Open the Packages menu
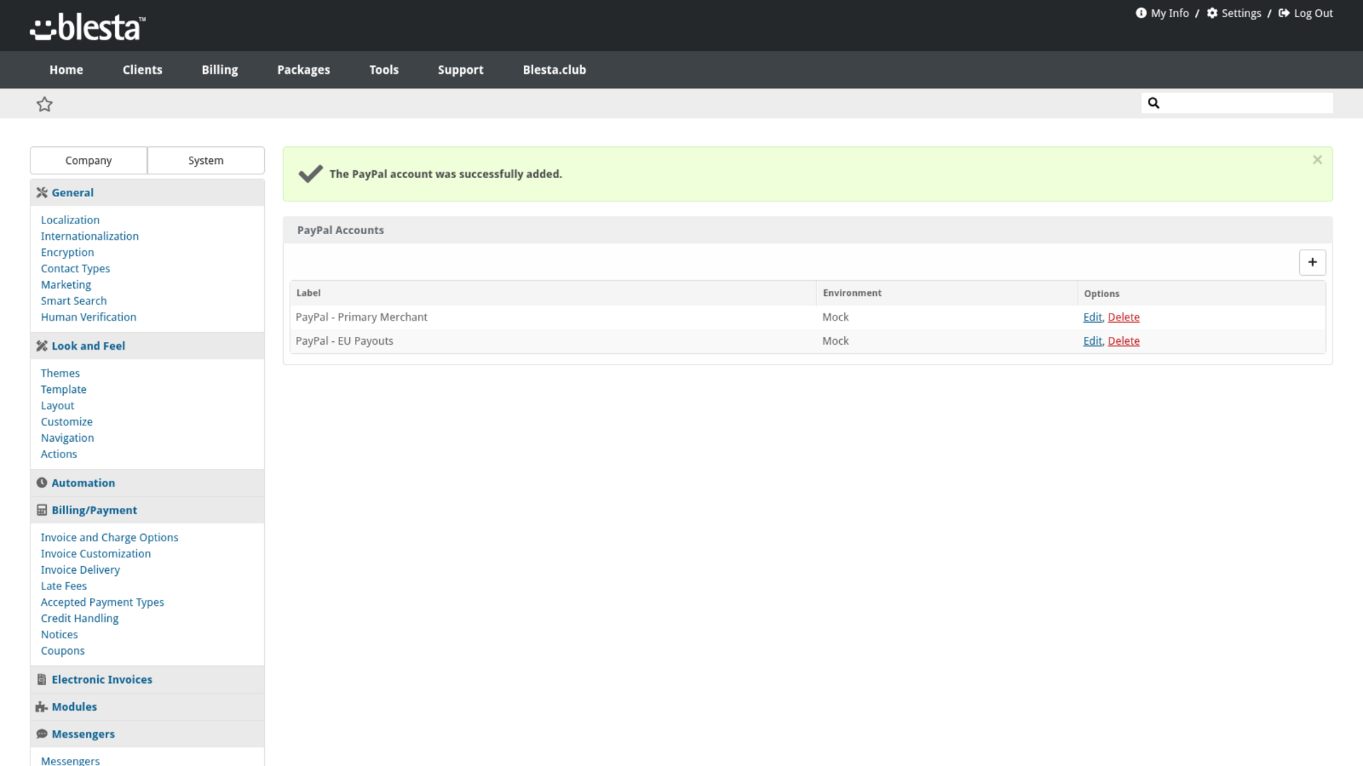 [304, 70]
